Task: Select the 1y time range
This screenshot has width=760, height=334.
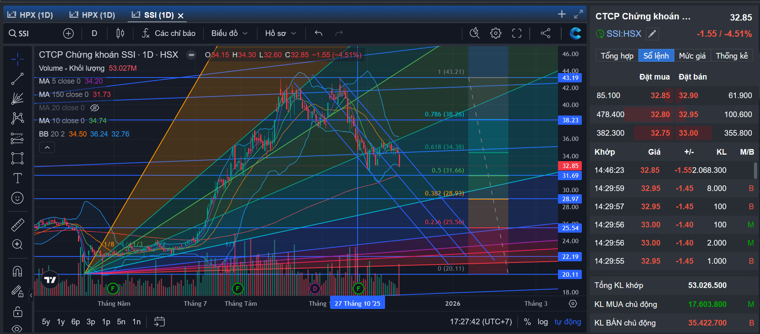Action: pyautogui.click(x=61, y=322)
